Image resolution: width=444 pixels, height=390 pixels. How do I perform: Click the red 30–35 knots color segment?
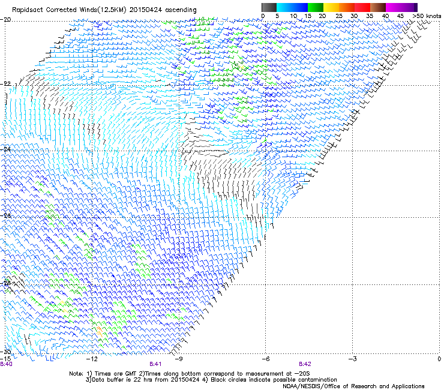[362, 7]
